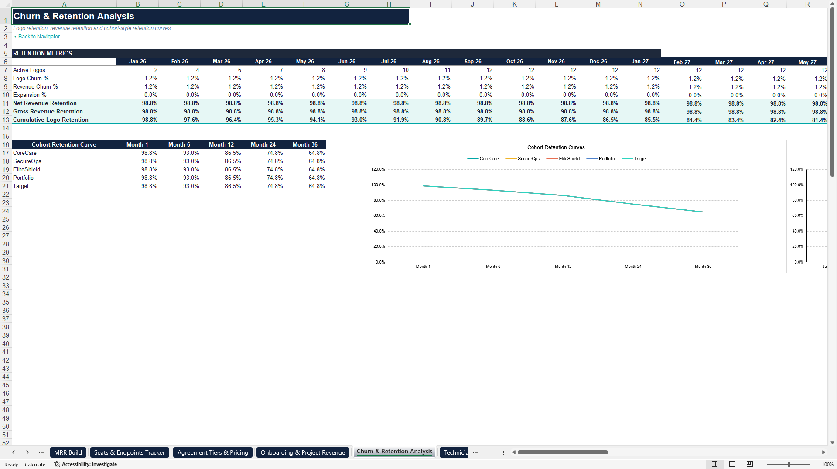The image size is (837, 469).
Task: Switch to Page Layout view icon
Action: 732,464
